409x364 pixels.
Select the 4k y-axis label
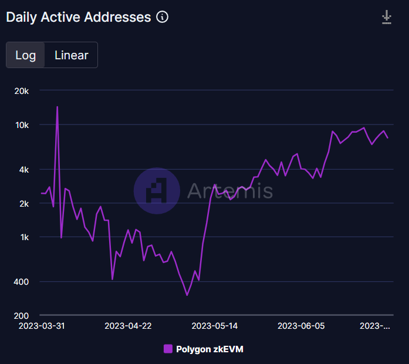(x=24, y=170)
